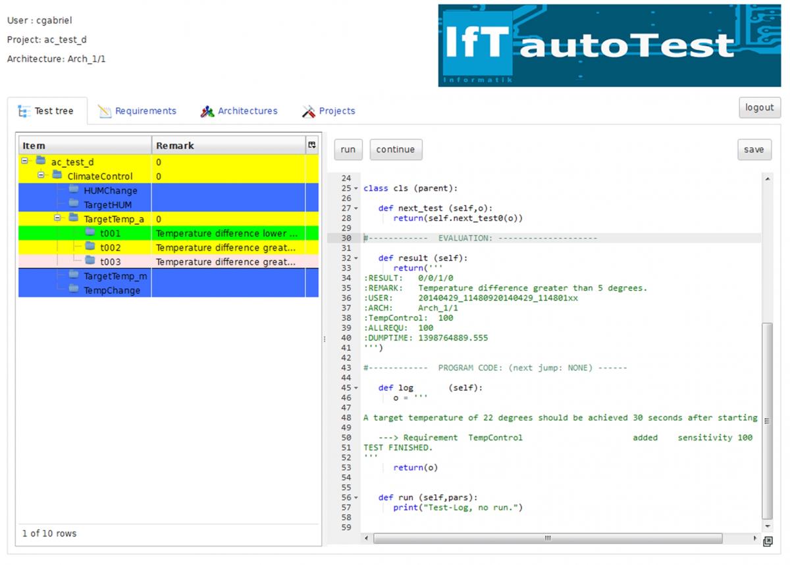The image size is (790, 565).
Task: Open the table column chooser icon
Action: [x=311, y=145]
